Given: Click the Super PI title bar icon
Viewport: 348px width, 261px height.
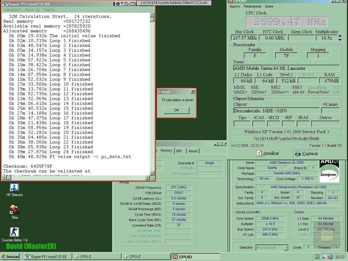Looking at the screenshot, I should (x=5, y=4).
